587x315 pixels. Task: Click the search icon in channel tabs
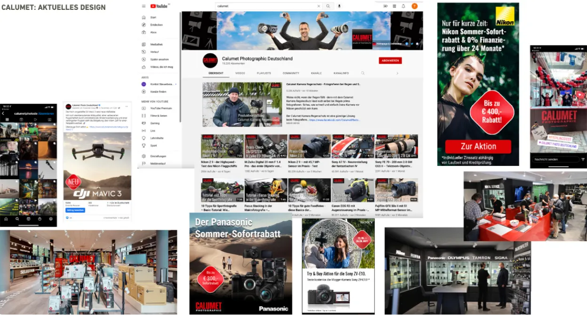click(363, 73)
